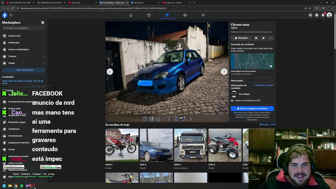336x189 pixels.
Task: Open the account profile avatar menu
Action: click(329, 15)
